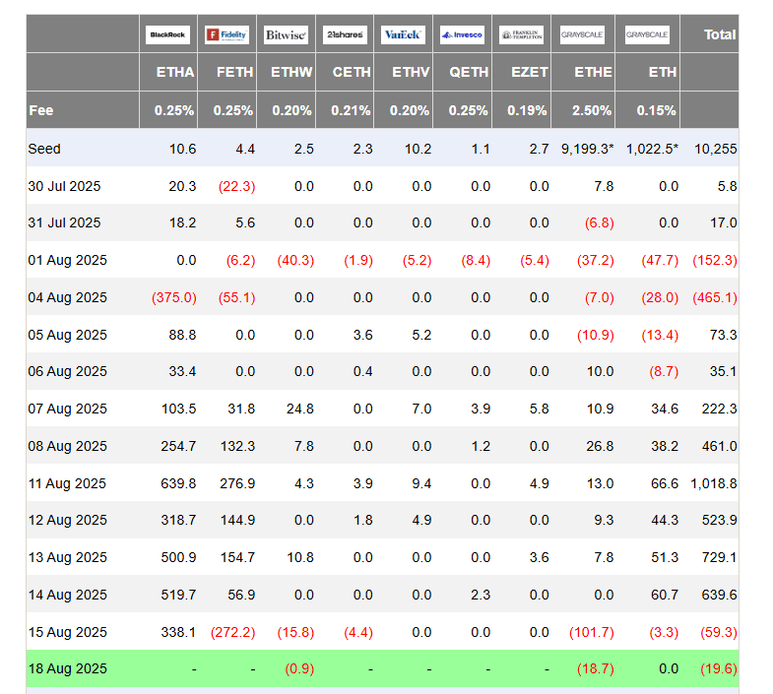This screenshot has height=694, width=773.
Task: Click the Grayscale logo above ETH
Action: pos(647,34)
